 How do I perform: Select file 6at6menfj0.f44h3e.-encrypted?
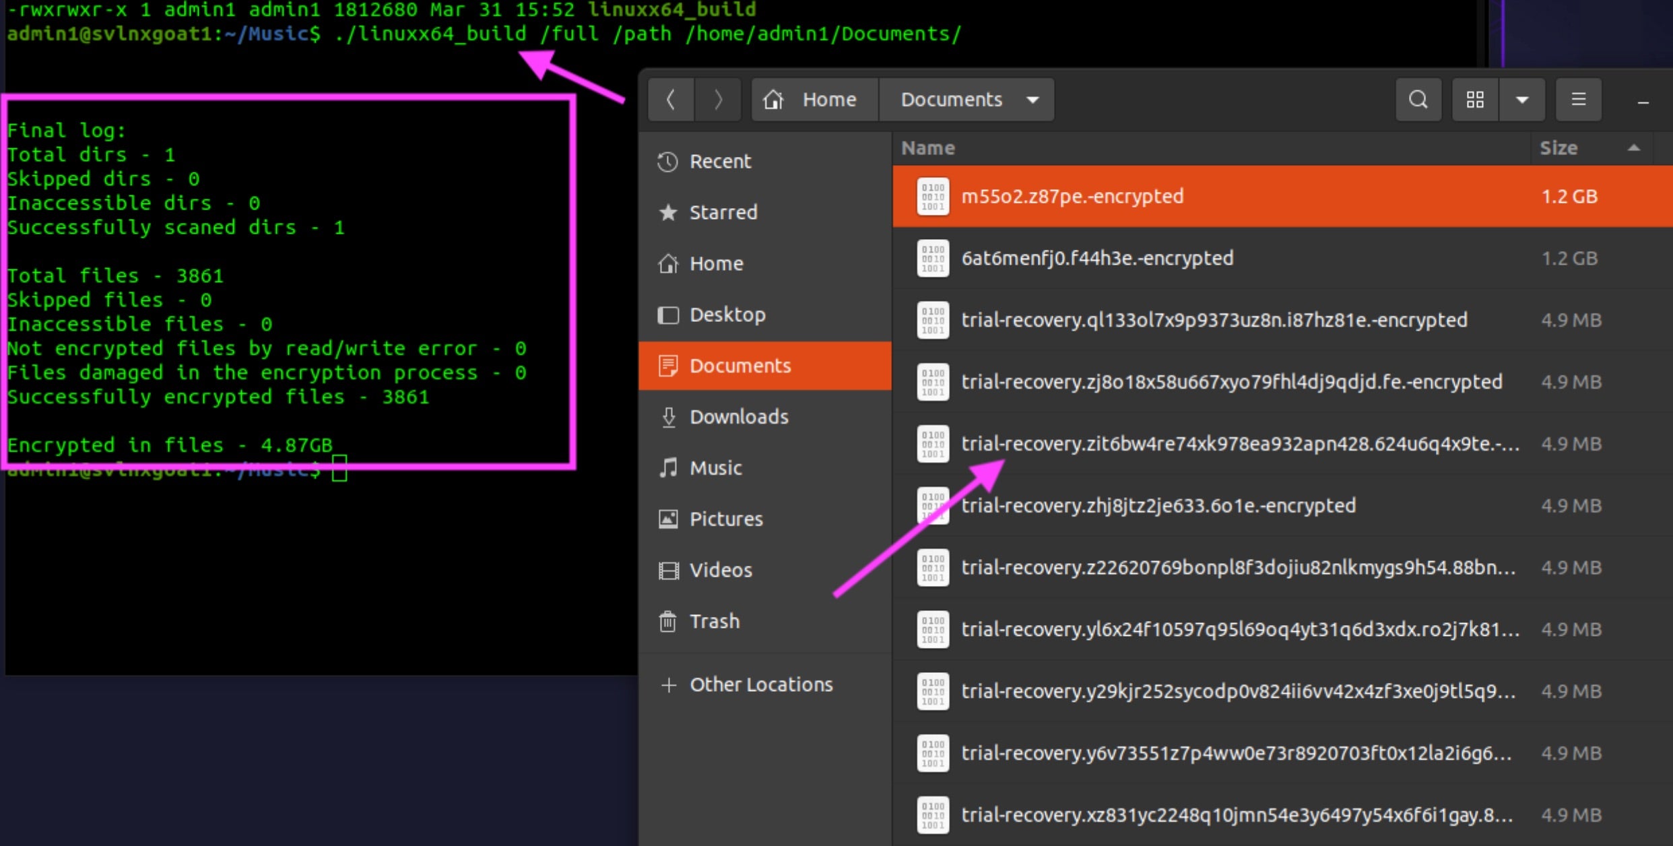(1097, 259)
